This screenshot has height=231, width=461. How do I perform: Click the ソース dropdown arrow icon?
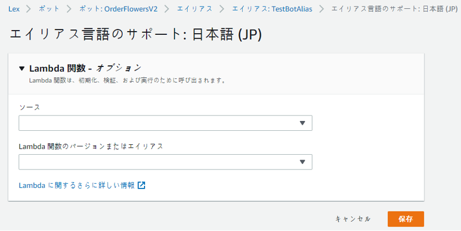[x=302, y=123]
